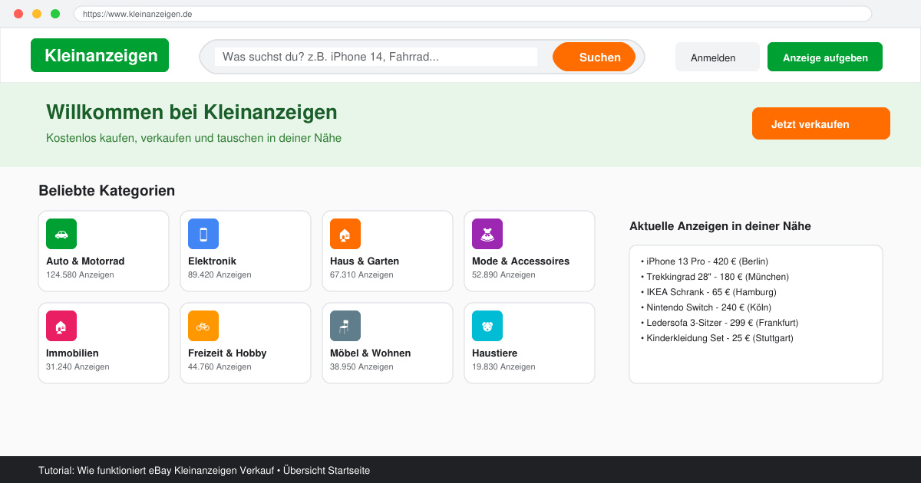Click the 'Kostenlos kaufen, verkaufen und tauschen' subtitle
The width and height of the screenshot is (921, 483).
(x=193, y=138)
